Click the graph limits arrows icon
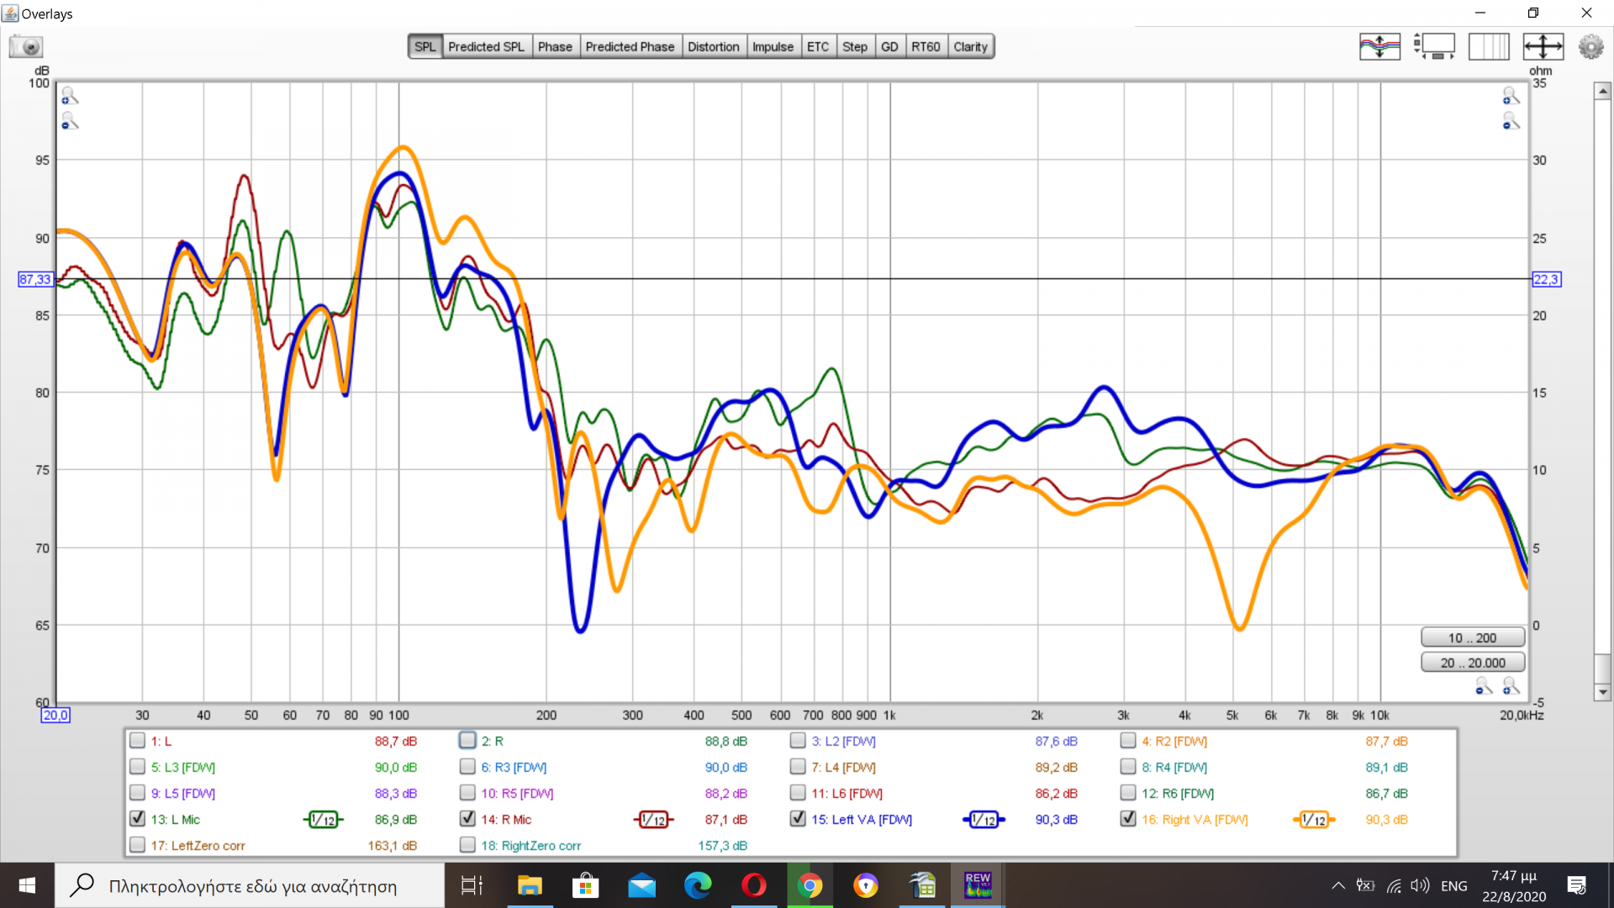1614x908 pixels. 1543,46
